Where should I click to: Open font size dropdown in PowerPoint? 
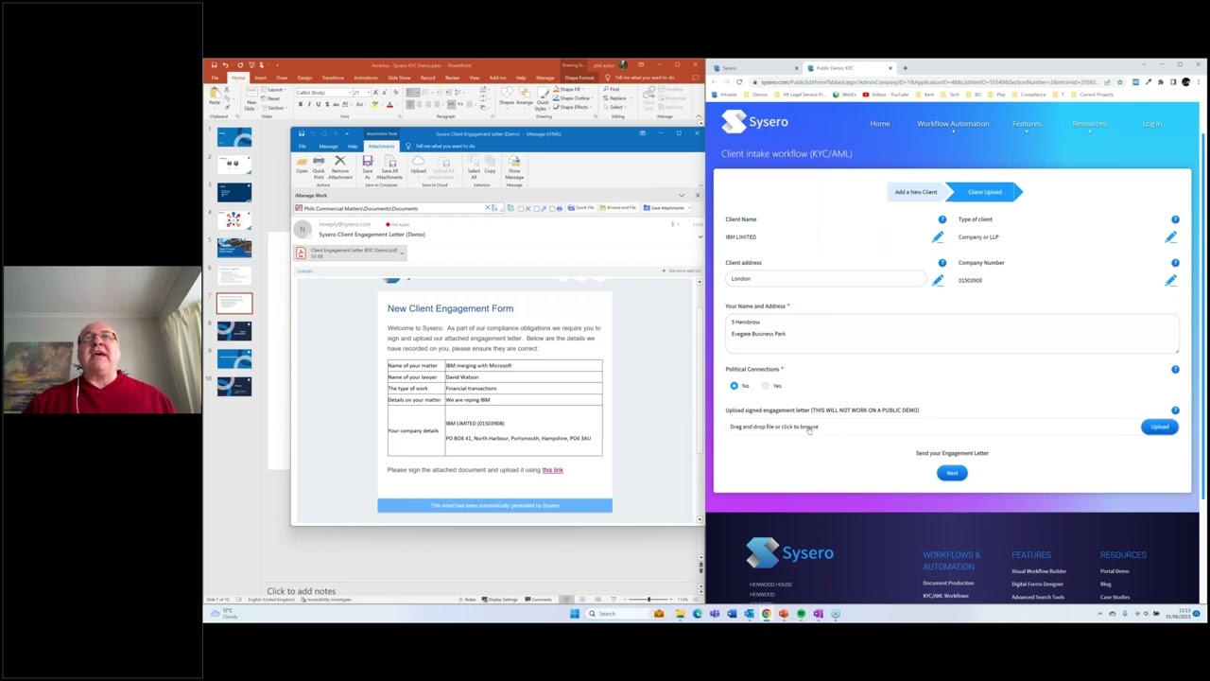click(x=368, y=93)
